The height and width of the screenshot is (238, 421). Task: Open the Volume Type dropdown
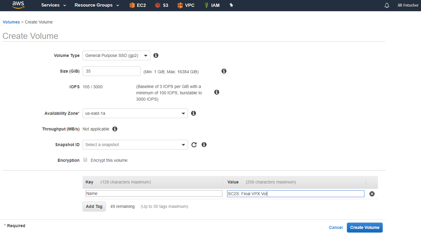116,55
